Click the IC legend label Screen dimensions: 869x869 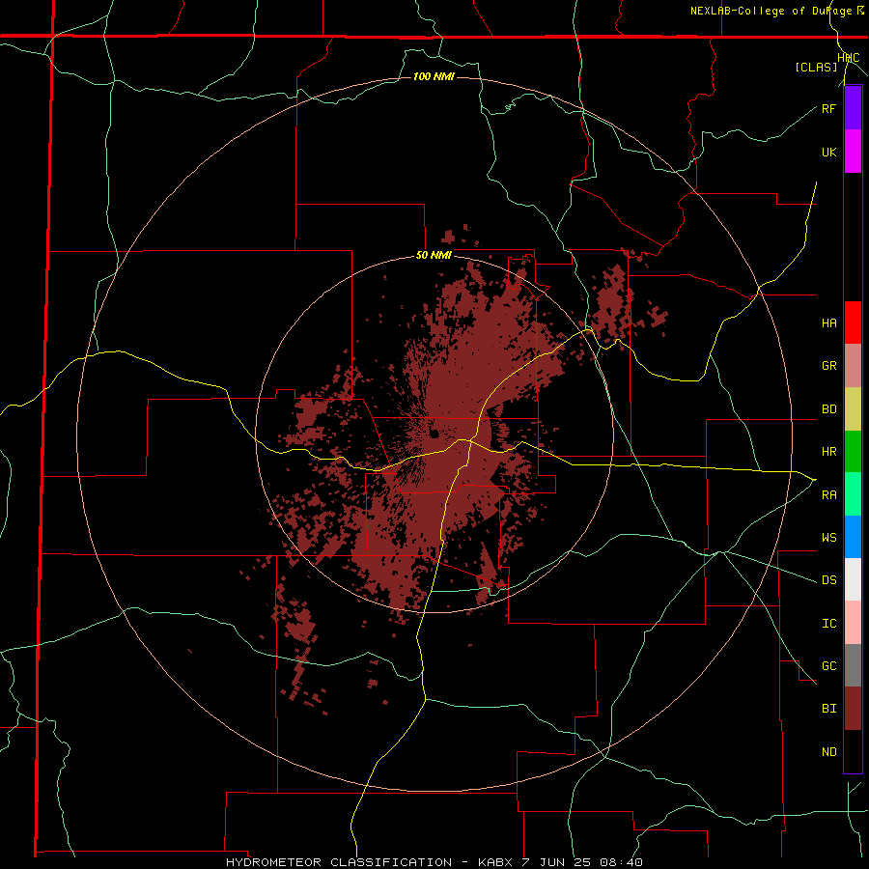point(828,624)
